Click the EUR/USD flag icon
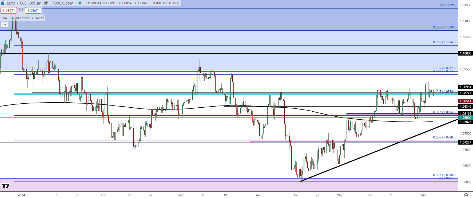 pos(3,3)
